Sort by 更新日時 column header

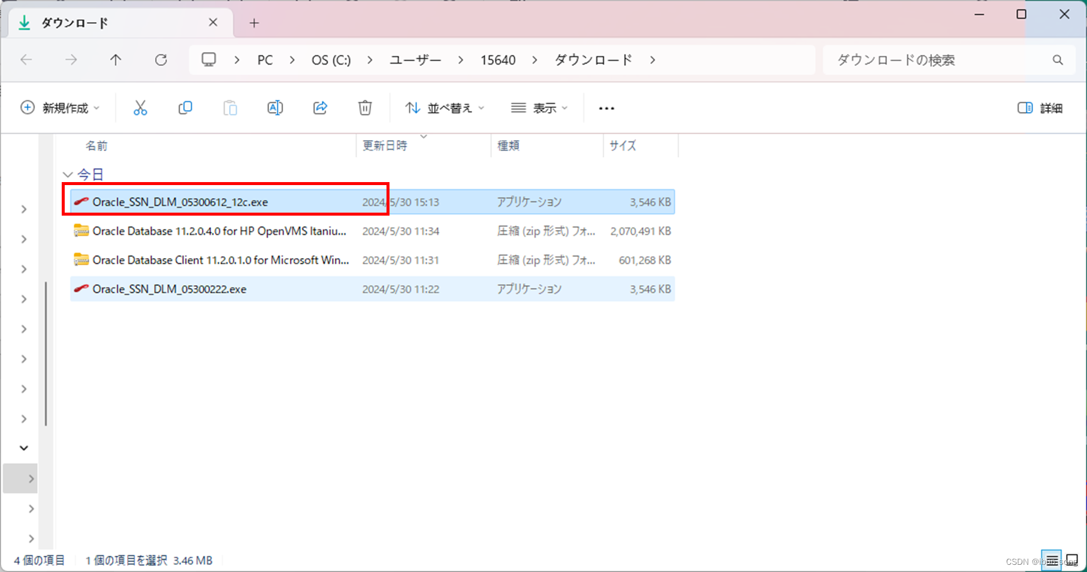(x=385, y=146)
